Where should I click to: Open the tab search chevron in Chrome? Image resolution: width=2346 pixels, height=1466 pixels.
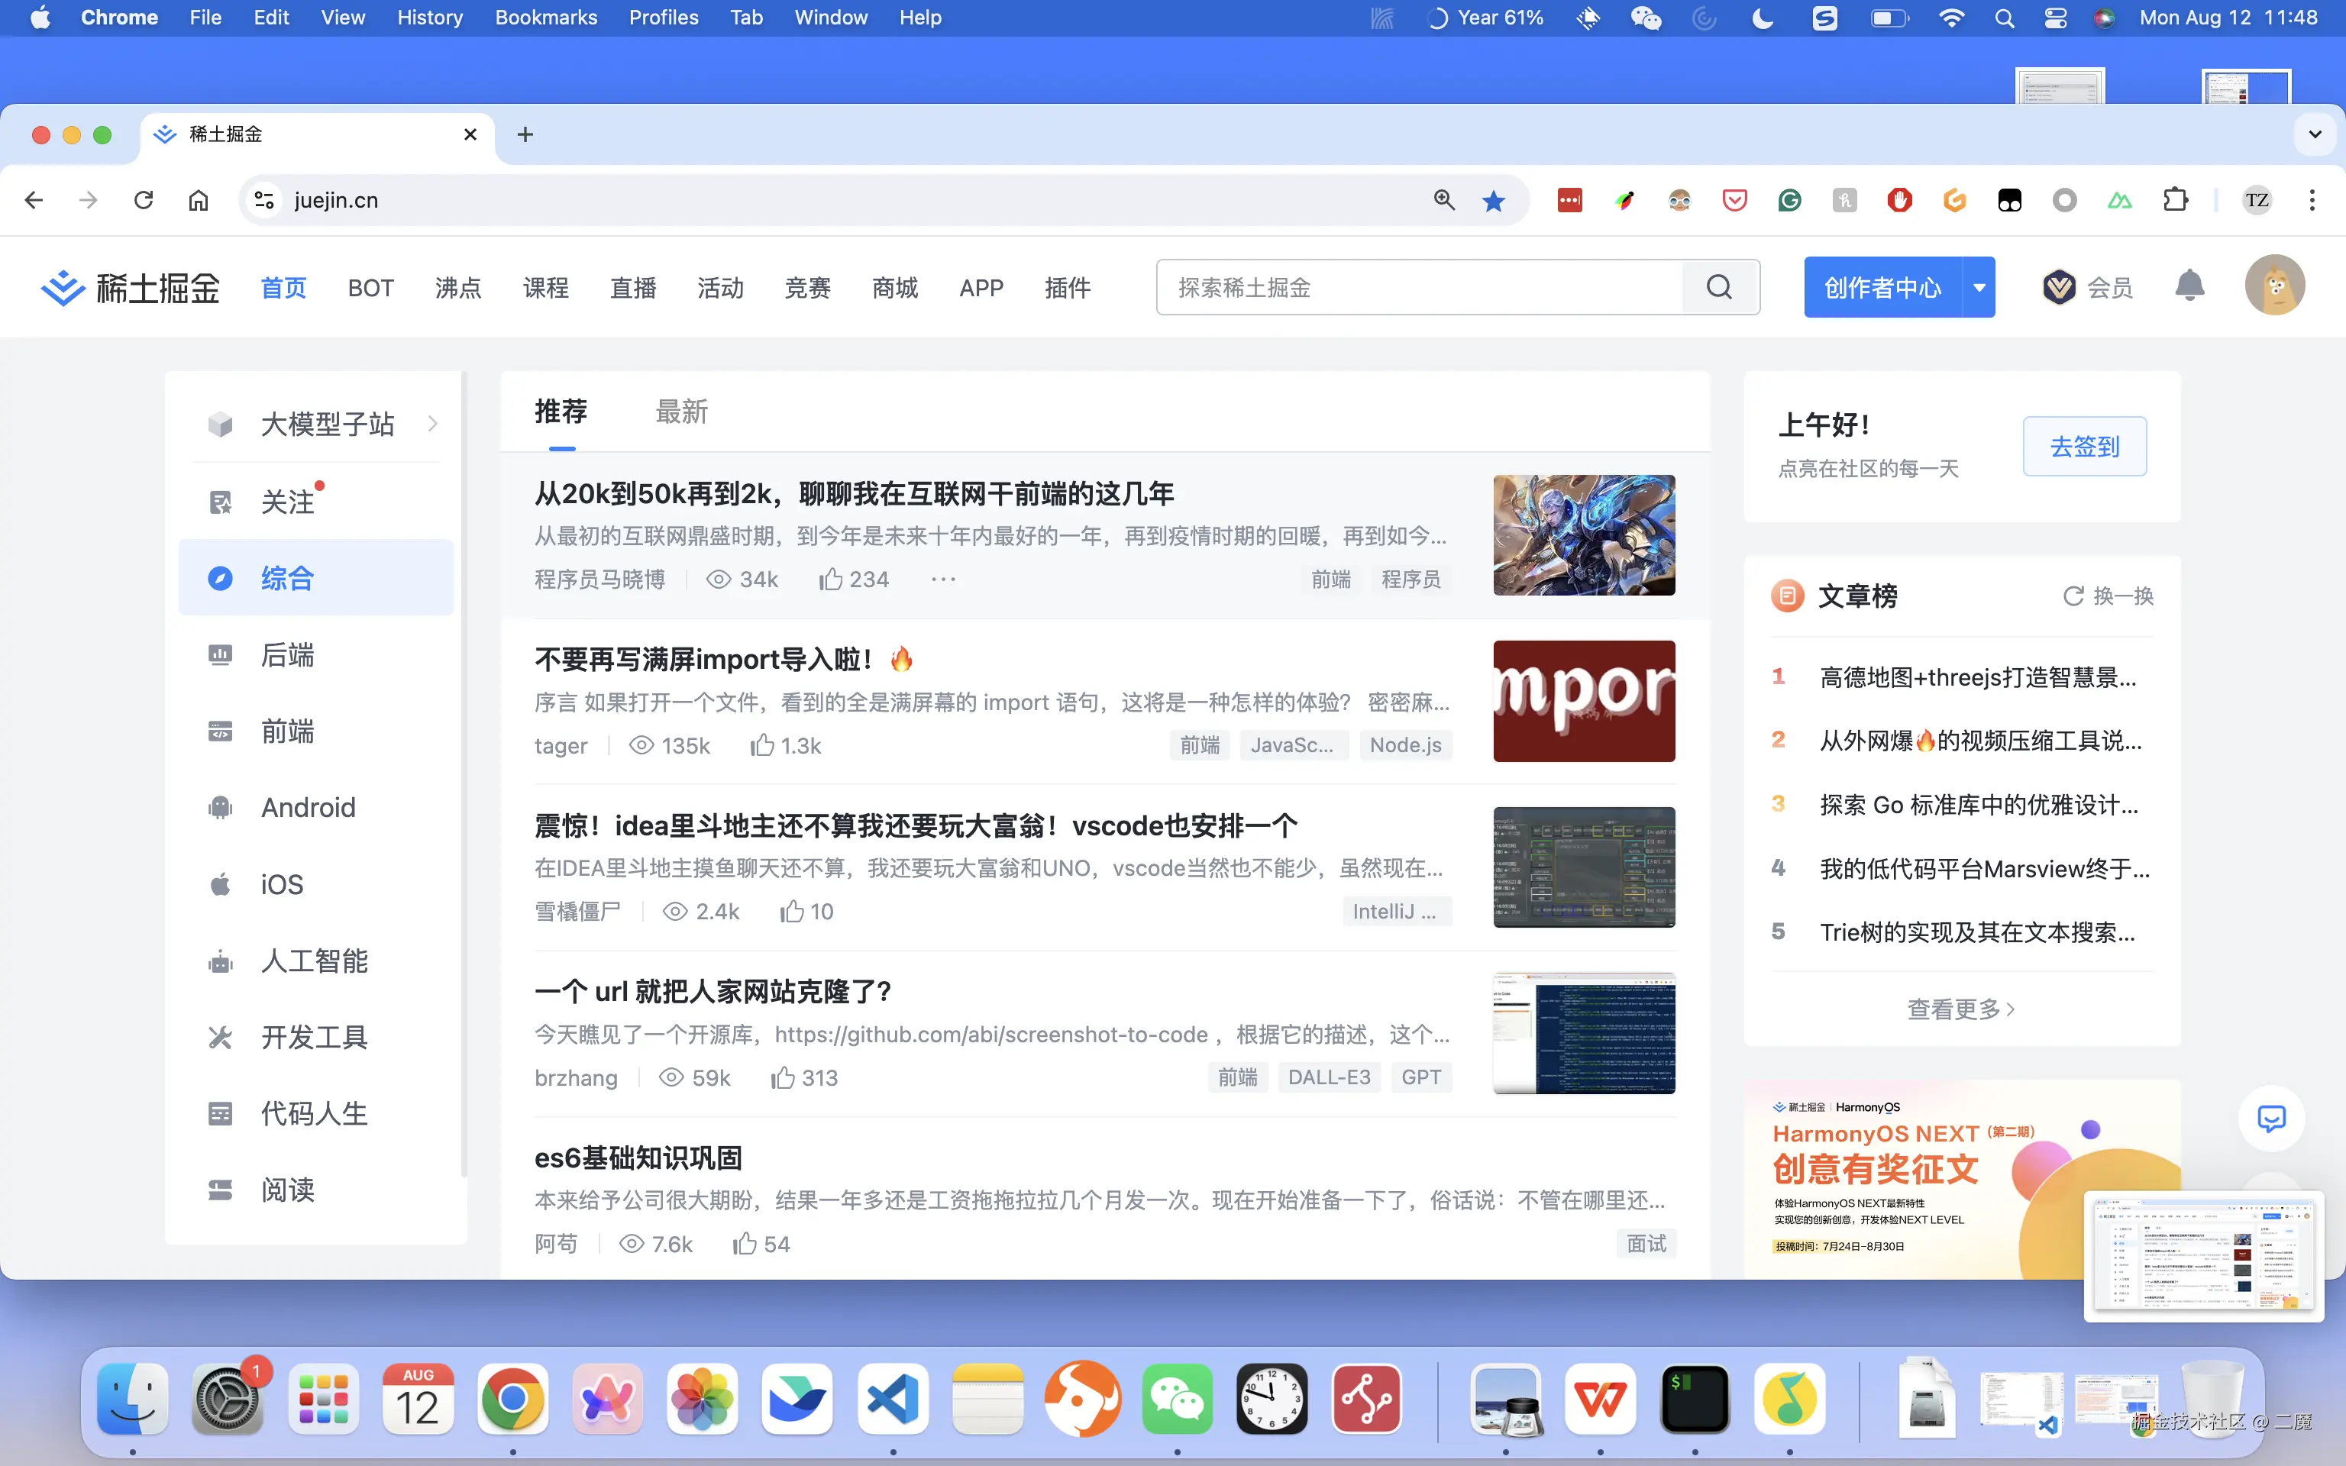coord(2315,135)
